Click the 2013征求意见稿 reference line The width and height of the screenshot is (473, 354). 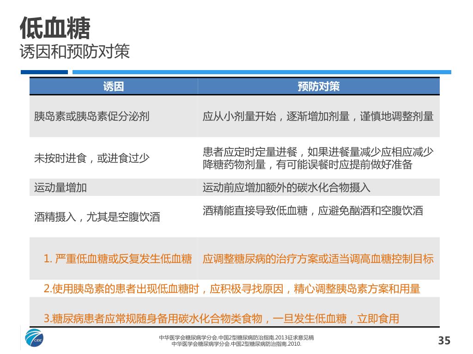click(x=236, y=338)
